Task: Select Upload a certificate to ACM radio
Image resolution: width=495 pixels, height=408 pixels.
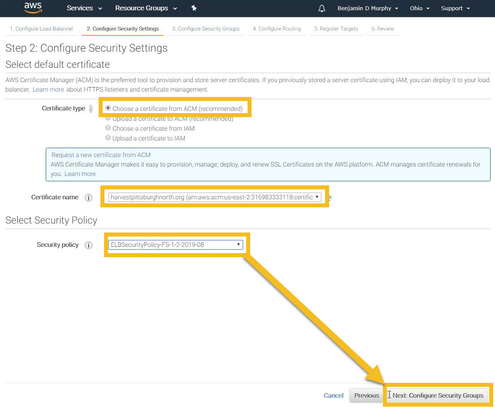Action: tap(108, 118)
